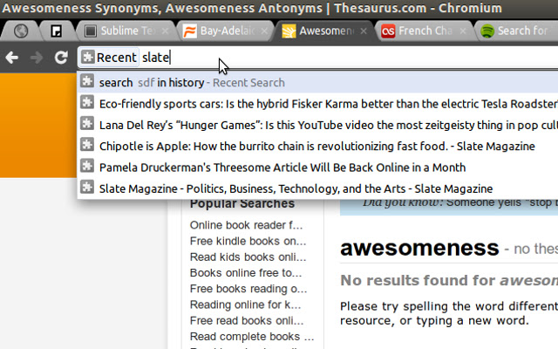The height and width of the screenshot is (349, 558).
Task: Close the Sublime Text tab
Action: click(x=165, y=31)
